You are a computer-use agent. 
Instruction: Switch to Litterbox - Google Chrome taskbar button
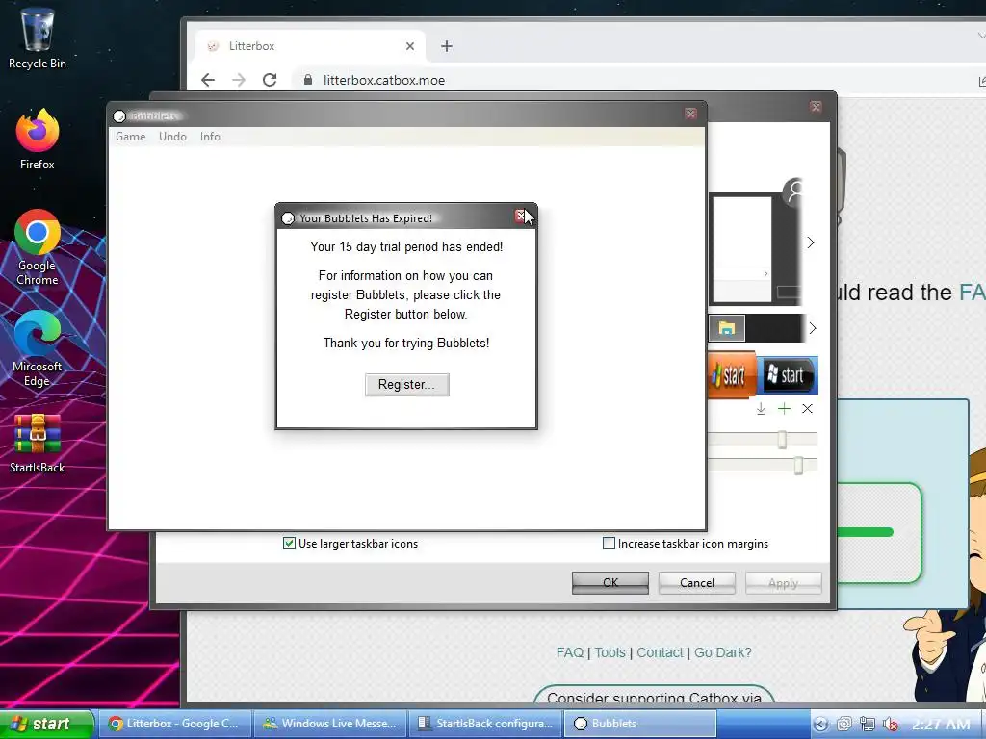(175, 724)
